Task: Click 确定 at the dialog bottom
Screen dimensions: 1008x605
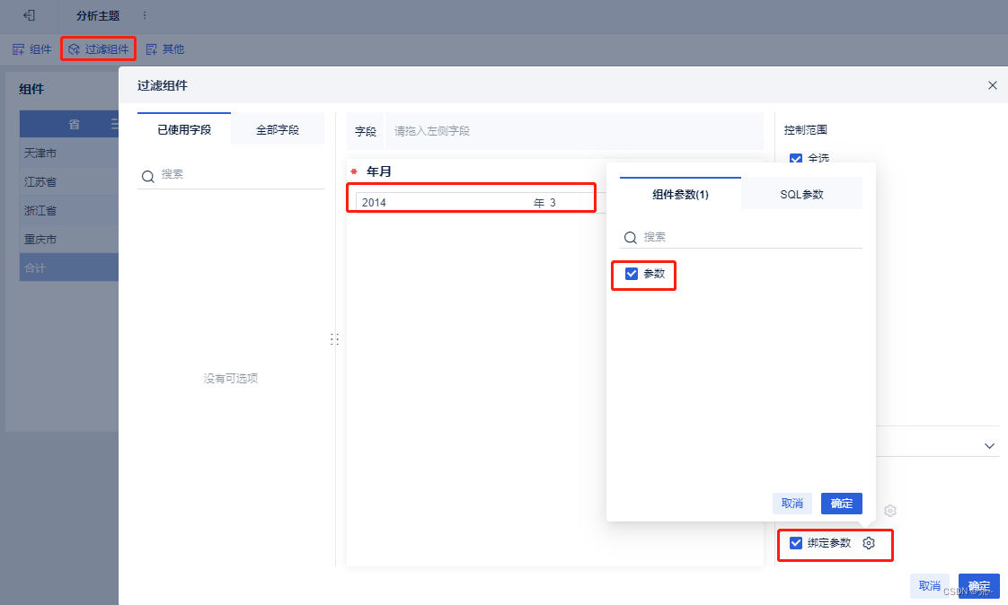Action: 979,585
